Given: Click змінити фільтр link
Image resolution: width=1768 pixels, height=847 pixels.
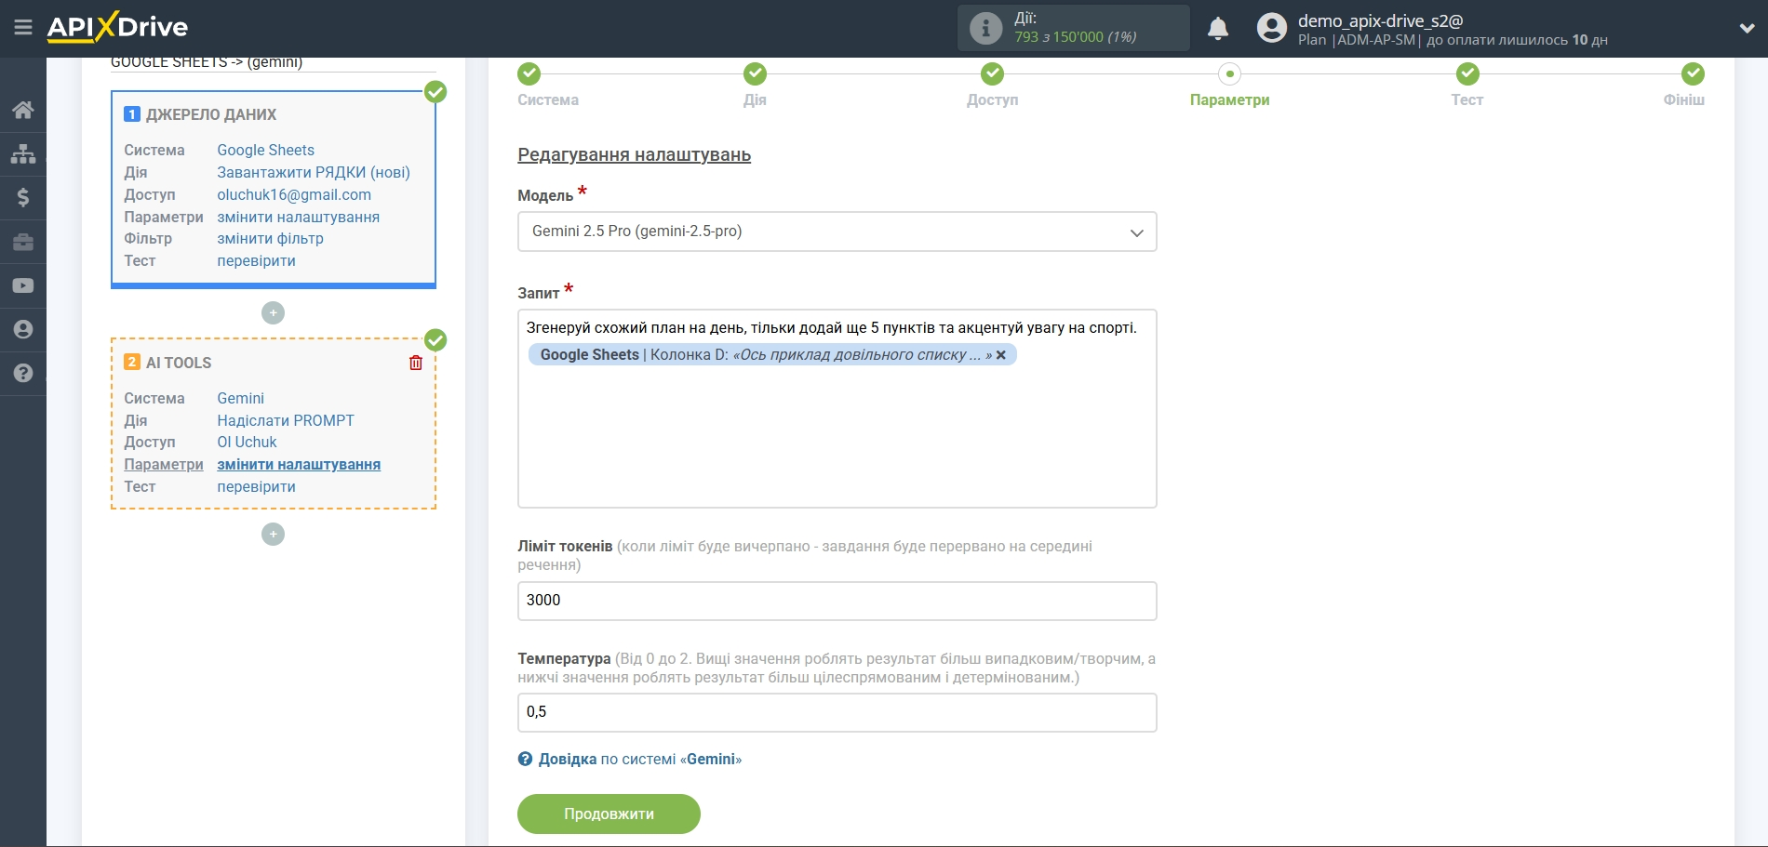Looking at the screenshot, I should [x=270, y=238].
